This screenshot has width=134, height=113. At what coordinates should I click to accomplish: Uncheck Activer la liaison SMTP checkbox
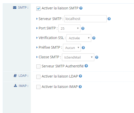pyautogui.click(x=38, y=9)
